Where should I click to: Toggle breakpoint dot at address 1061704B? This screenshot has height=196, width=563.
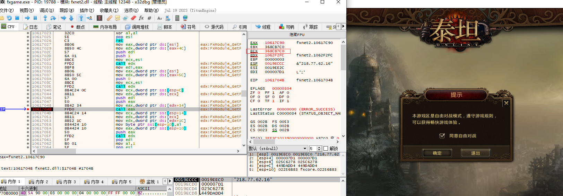pos(28,109)
